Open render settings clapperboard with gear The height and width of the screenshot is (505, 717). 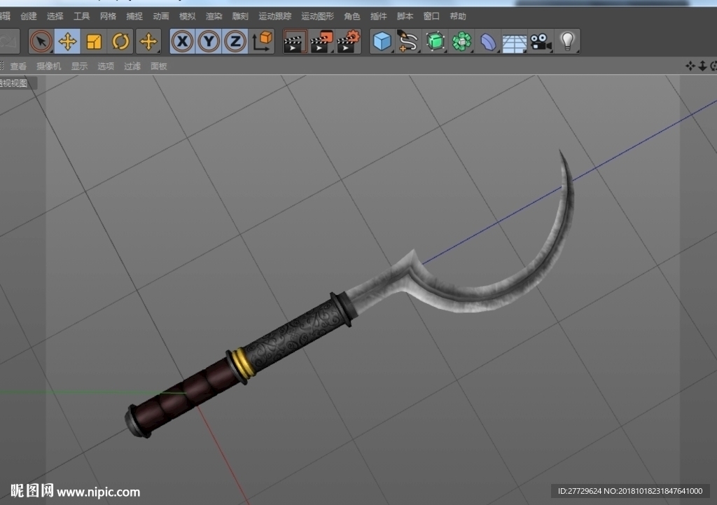[x=349, y=41]
